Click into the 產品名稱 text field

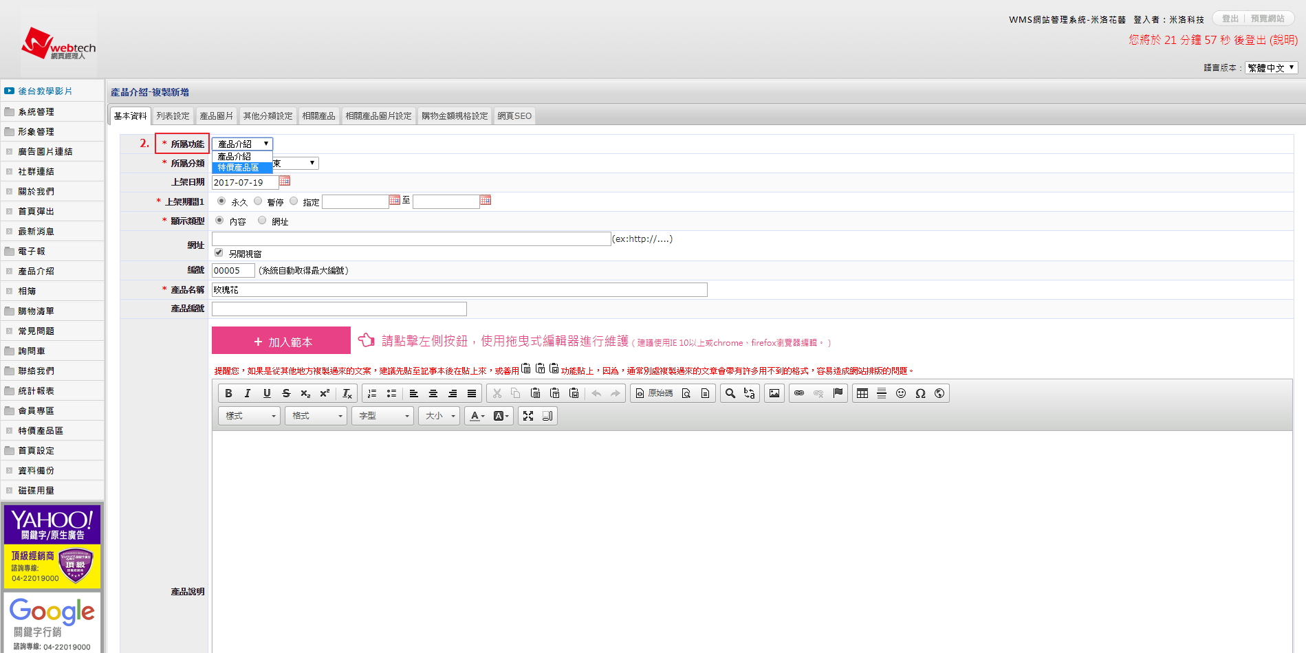[x=459, y=290]
